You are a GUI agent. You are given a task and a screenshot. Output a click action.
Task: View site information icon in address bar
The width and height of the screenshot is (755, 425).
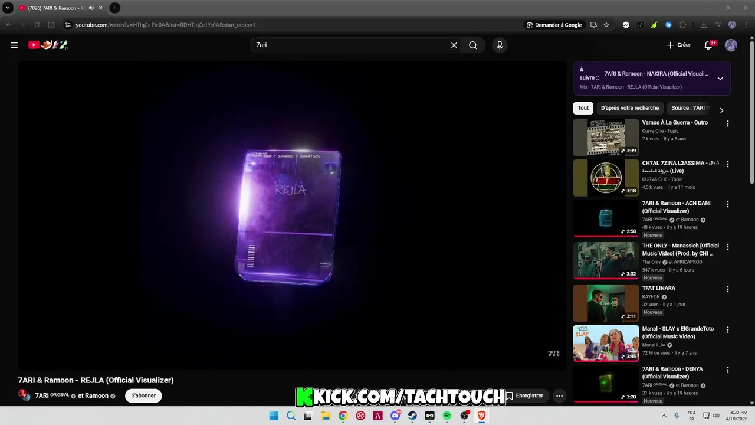pyautogui.click(x=68, y=25)
